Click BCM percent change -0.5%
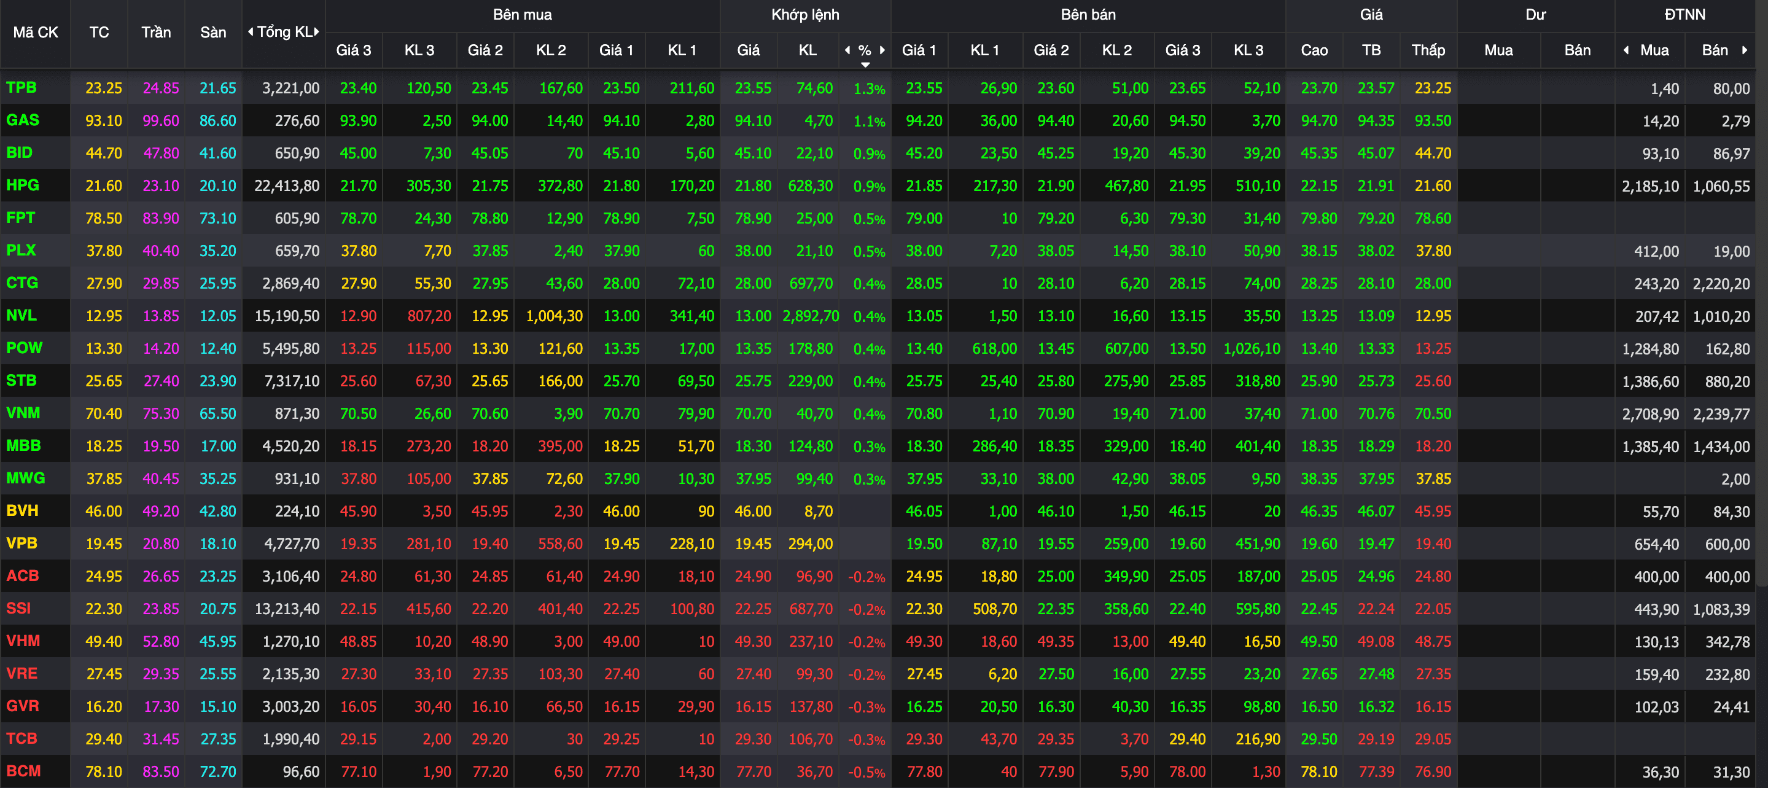This screenshot has width=1768, height=788. [x=866, y=772]
